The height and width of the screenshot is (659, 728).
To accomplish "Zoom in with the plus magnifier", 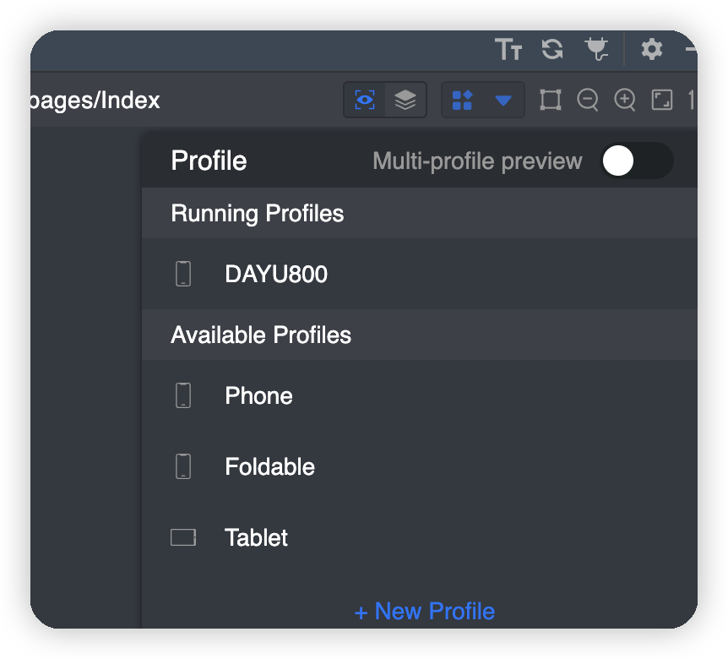I will click(625, 100).
